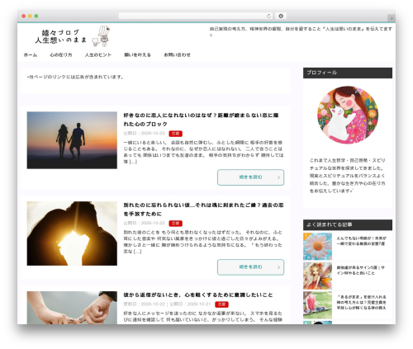Open article title 彼から返信がないとき
Image resolution: width=413 pixels, height=349 pixels.
pyautogui.click(x=198, y=295)
